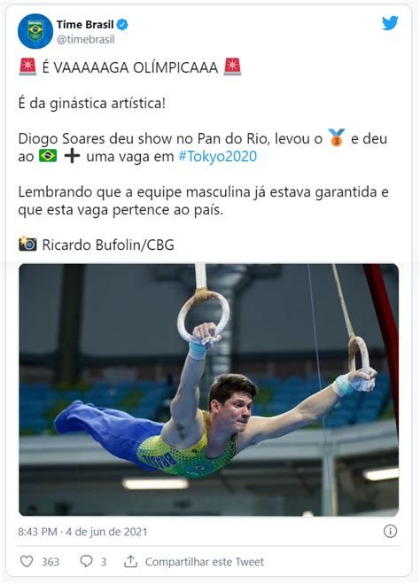Image resolution: width=420 pixels, height=584 pixels.
Task: Click the 363 likes count
Action: (51, 562)
